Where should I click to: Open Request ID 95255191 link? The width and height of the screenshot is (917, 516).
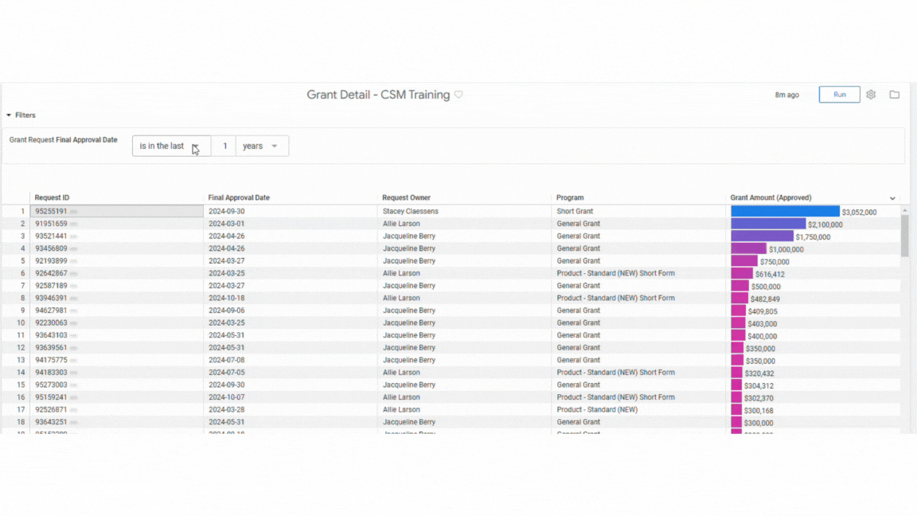(51, 211)
